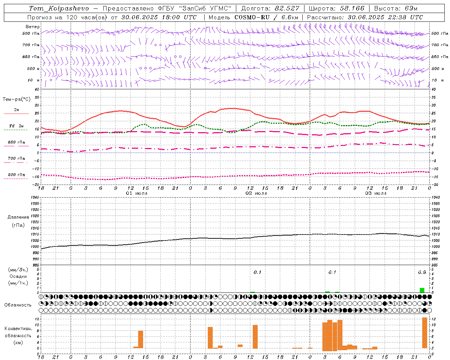The height and width of the screenshot is (360, 450).
Task: Select the Облачность cloudiness label
Action: click(x=18, y=305)
